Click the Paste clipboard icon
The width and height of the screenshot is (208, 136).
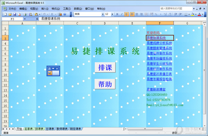[x=36, y=14]
